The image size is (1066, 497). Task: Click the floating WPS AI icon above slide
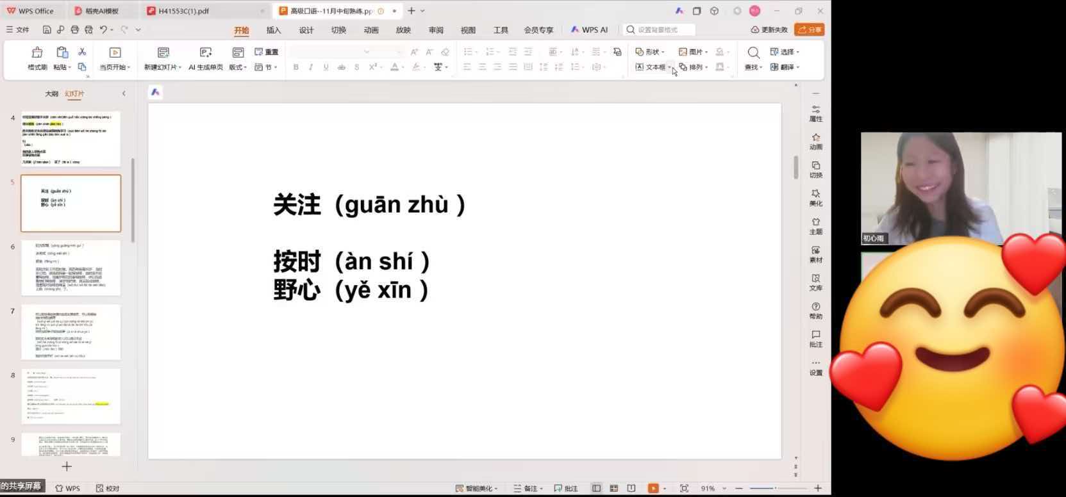pyautogui.click(x=155, y=92)
